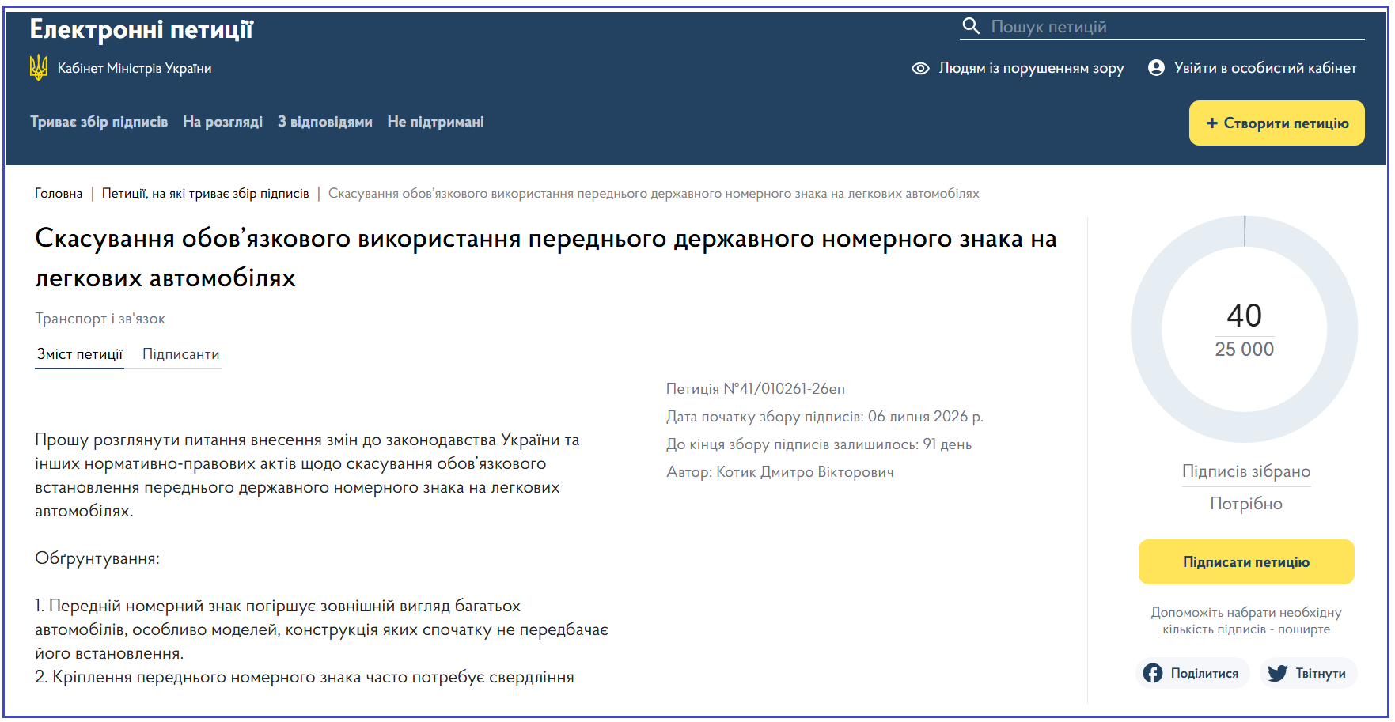Click the Створити петицію button
Screen dimensions: 1395x722
coord(1276,123)
